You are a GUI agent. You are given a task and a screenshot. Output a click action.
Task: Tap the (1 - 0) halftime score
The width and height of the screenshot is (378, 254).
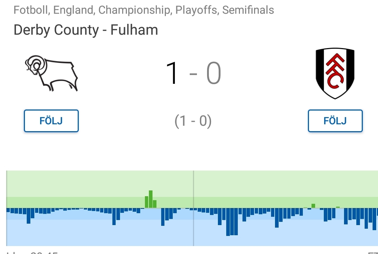click(193, 121)
